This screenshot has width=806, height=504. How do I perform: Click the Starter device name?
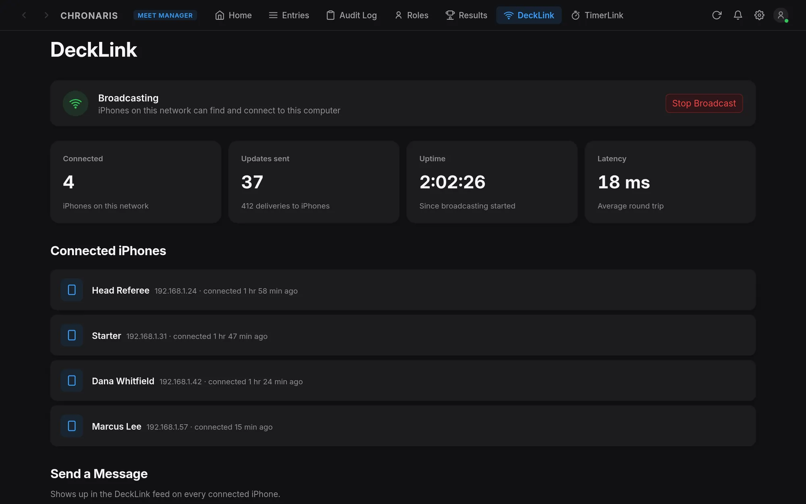[x=106, y=336]
